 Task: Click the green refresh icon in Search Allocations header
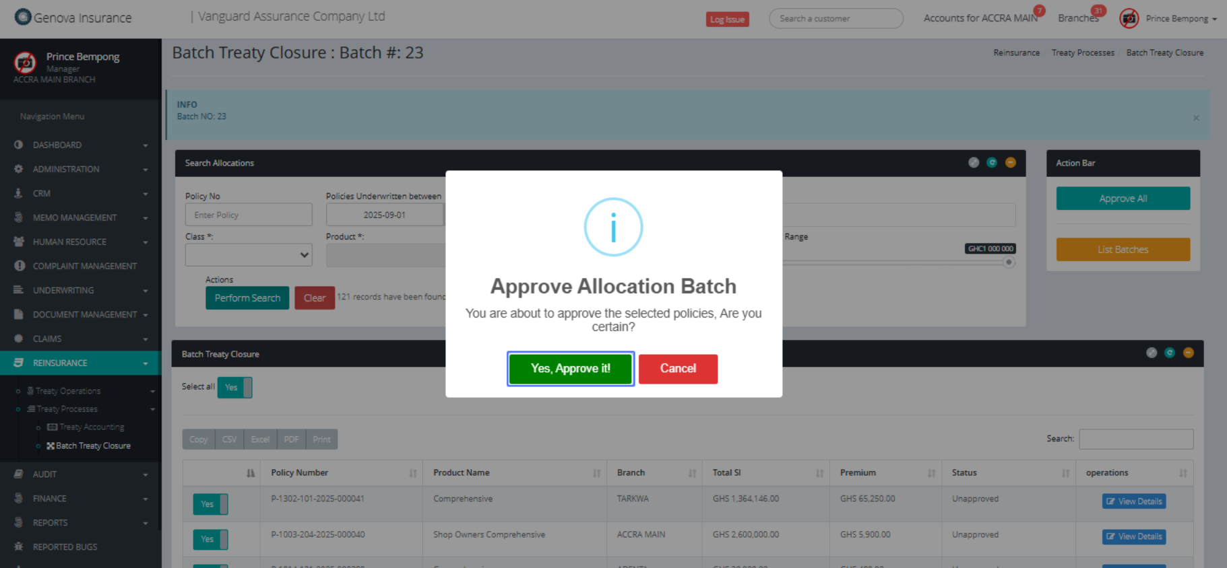(992, 162)
